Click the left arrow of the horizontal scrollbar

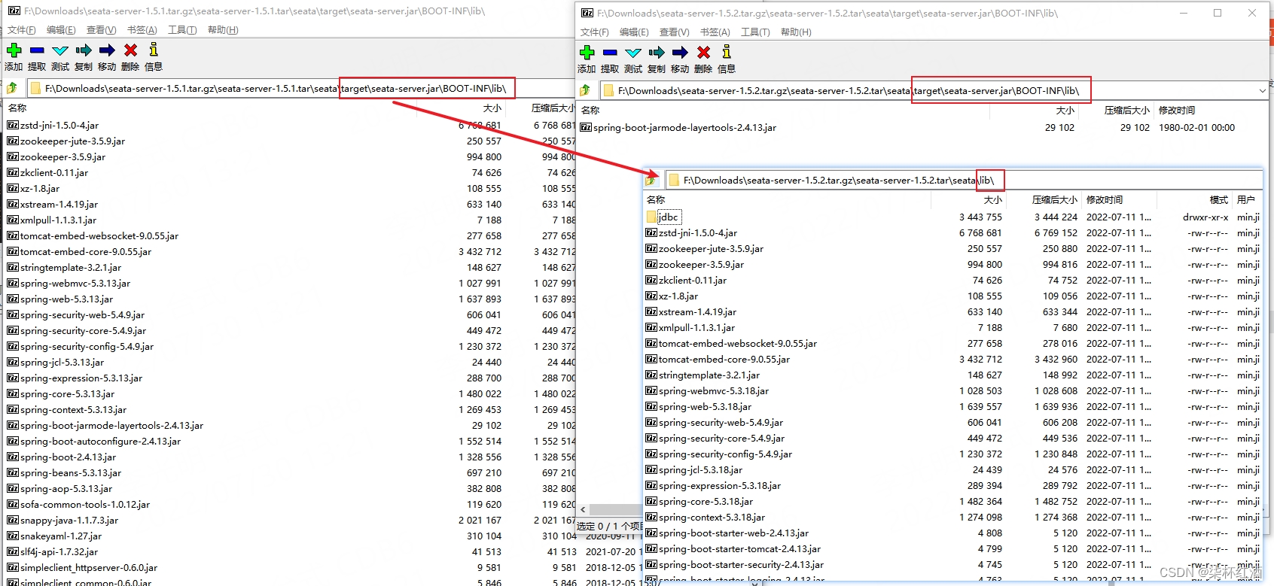click(x=583, y=510)
